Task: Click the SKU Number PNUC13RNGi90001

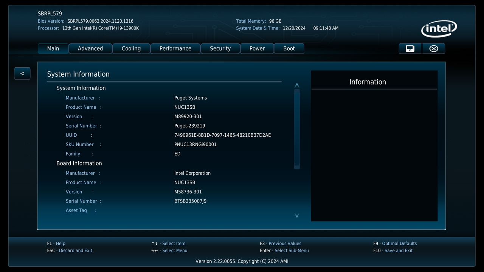Action: coord(195,145)
